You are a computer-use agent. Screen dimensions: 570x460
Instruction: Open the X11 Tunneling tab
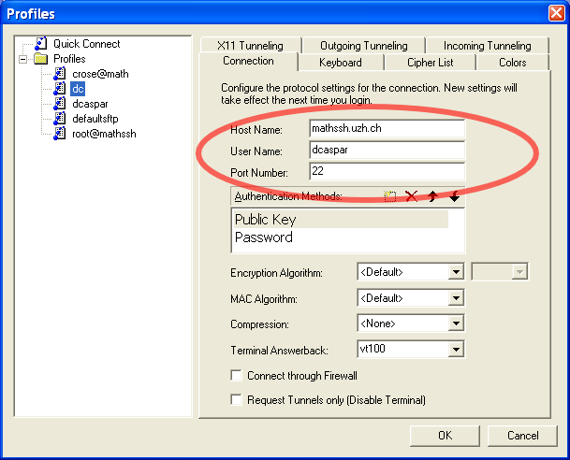(x=249, y=46)
